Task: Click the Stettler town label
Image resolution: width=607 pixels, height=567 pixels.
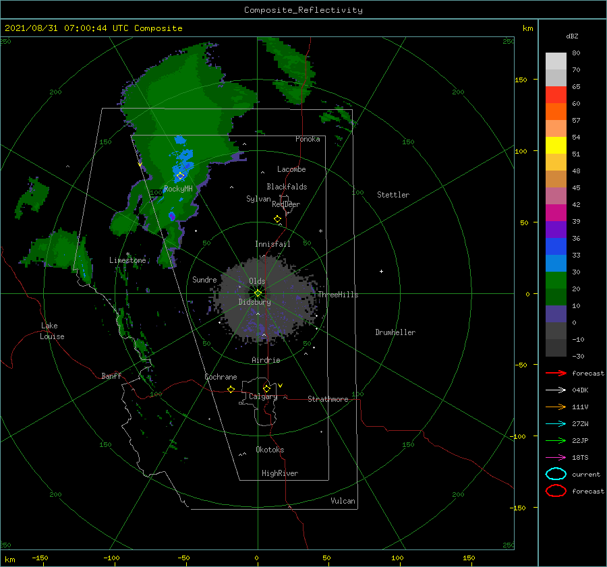Action: pyautogui.click(x=393, y=195)
